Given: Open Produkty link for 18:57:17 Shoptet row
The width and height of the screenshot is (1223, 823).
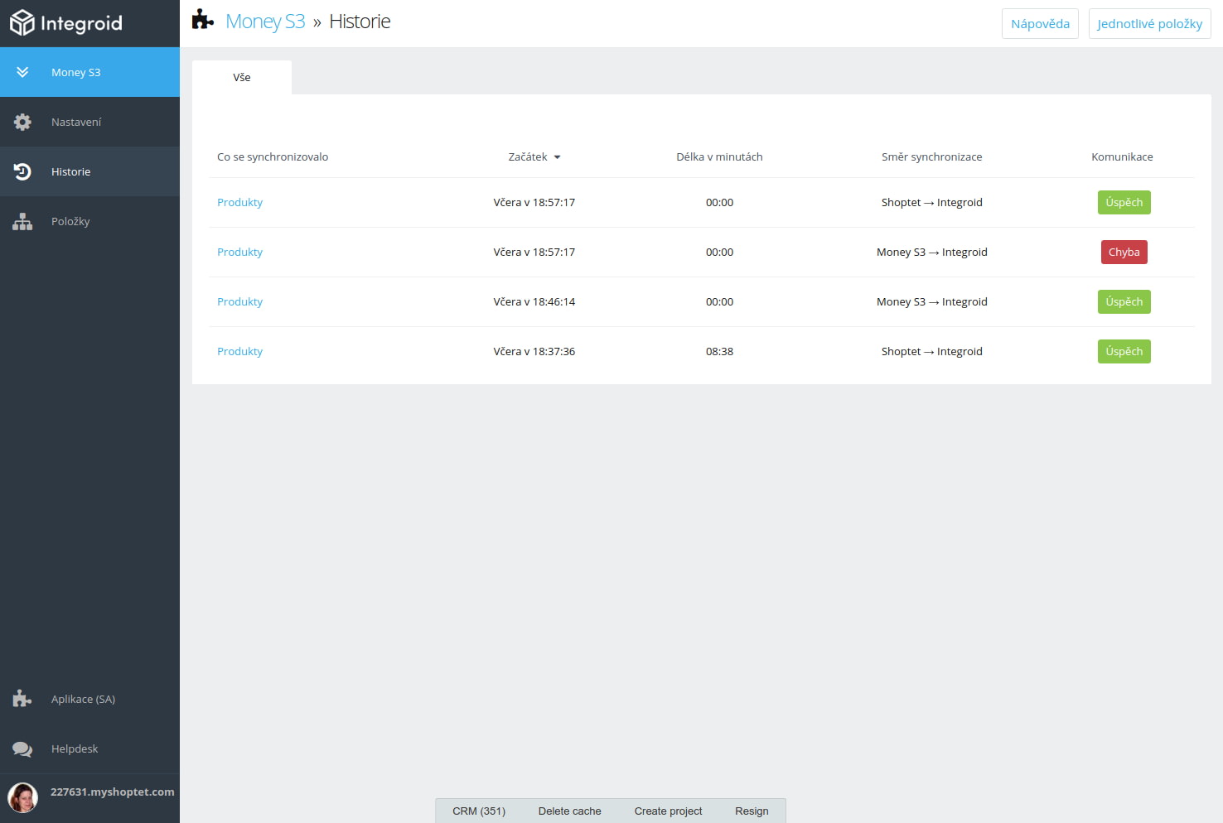Looking at the screenshot, I should coord(239,202).
